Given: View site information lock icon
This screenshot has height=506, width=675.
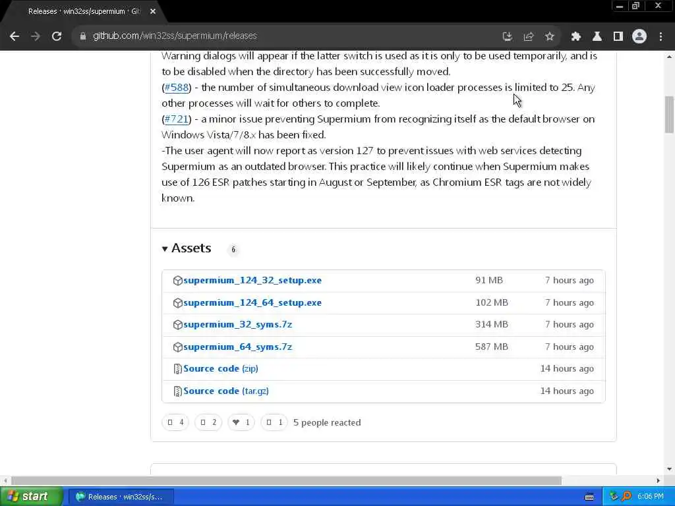Looking at the screenshot, I should (x=83, y=37).
